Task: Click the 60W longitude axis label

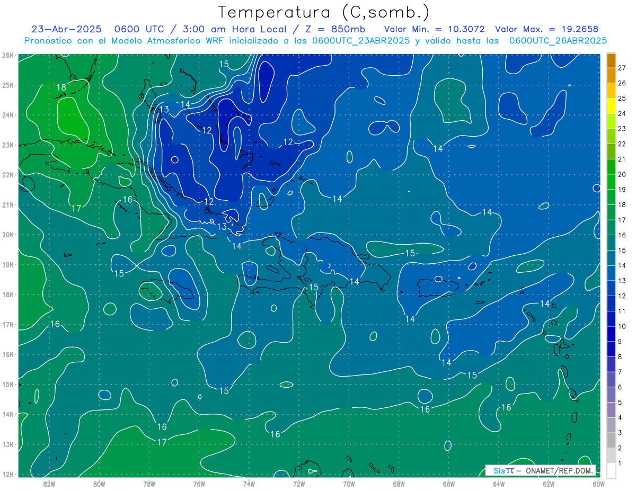Action: pos(599,484)
